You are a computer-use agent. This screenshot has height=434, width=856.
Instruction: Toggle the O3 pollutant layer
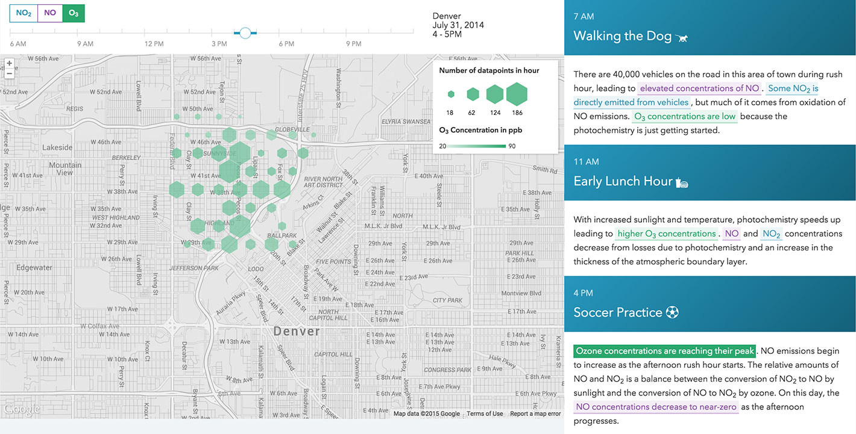coord(74,13)
